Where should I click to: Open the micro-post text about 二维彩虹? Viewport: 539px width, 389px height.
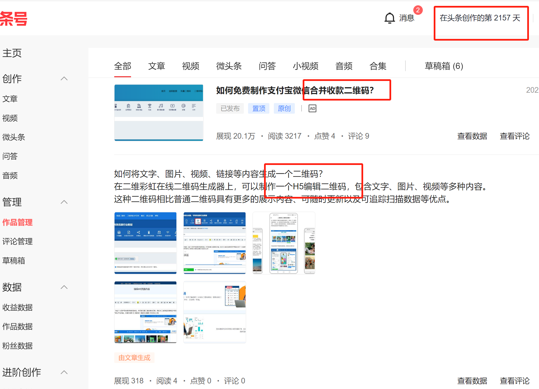302,187
